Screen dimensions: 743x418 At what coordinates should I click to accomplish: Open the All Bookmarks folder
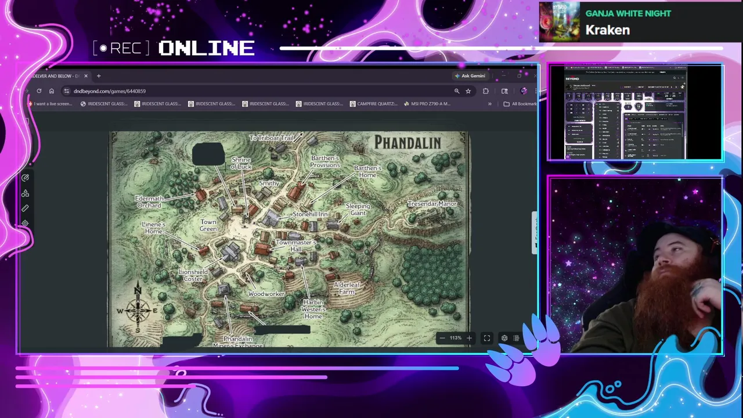[x=520, y=104]
